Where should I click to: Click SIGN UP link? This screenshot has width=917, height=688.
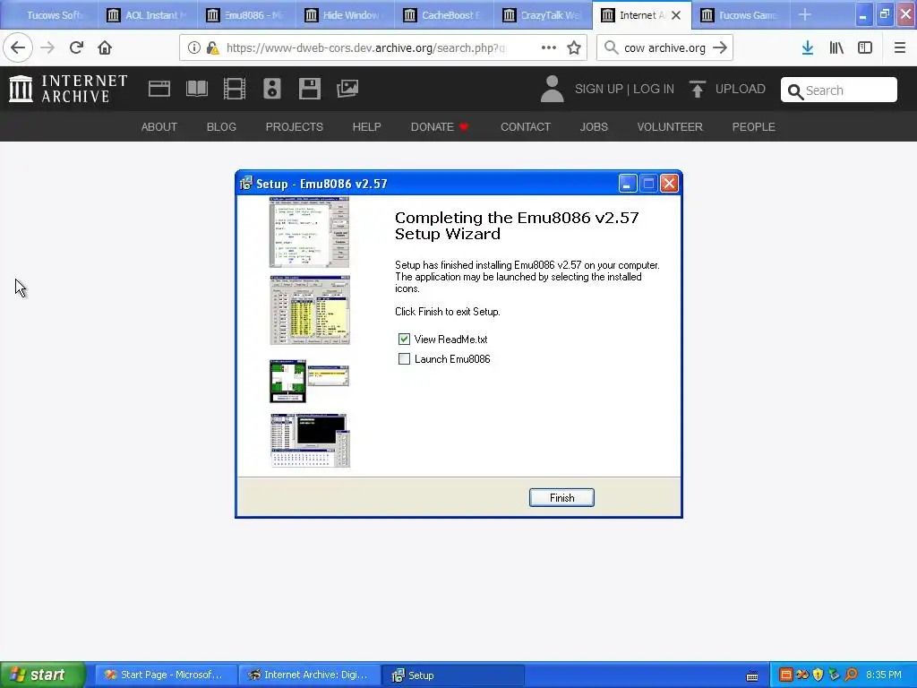[x=599, y=89]
